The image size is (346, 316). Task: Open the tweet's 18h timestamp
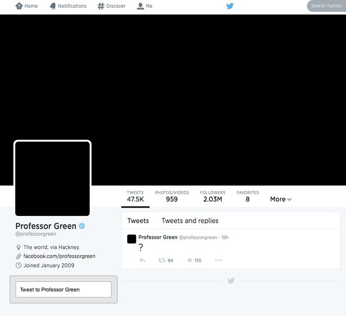tap(225, 237)
